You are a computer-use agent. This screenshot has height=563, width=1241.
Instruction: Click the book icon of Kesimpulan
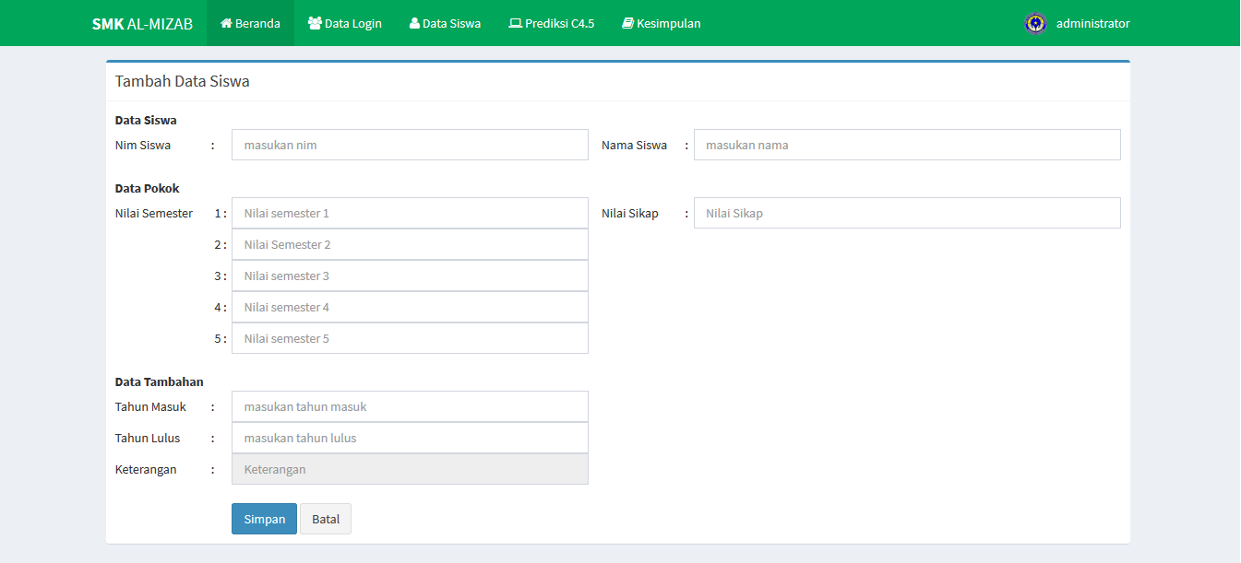tap(627, 24)
